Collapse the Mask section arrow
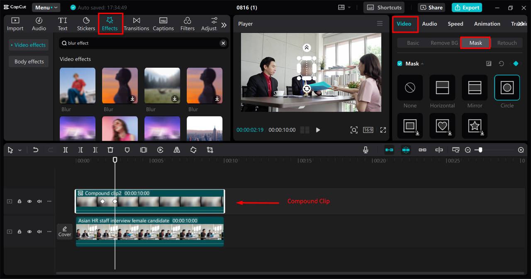 pos(423,64)
